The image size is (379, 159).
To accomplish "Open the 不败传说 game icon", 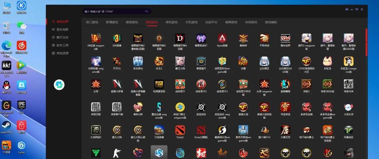I will pyautogui.click(x=265, y=38).
